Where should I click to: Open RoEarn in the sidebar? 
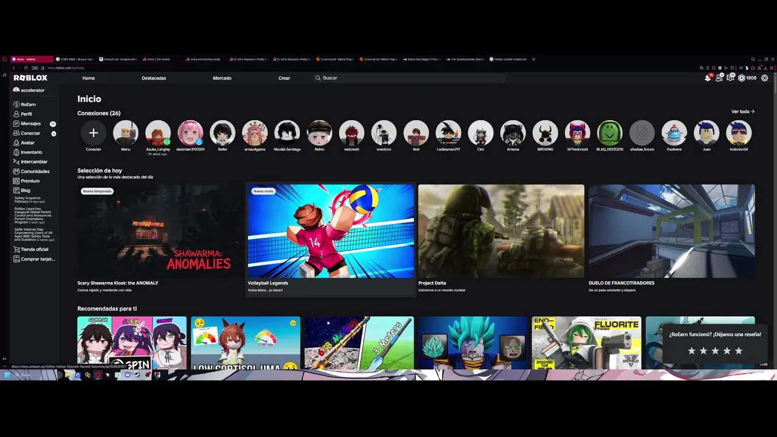point(25,104)
